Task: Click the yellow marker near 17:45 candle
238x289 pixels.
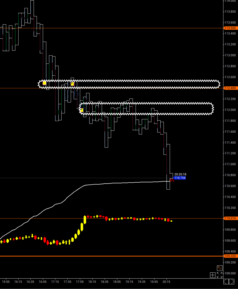Action: [72, 84]
